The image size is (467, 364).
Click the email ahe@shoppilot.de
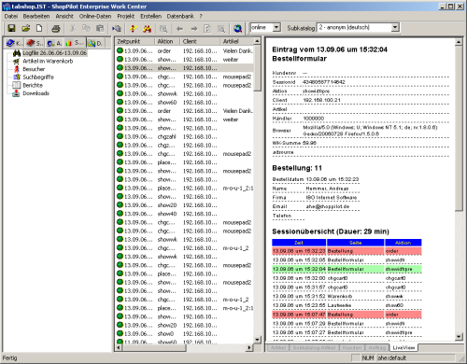tap(328, 206)
